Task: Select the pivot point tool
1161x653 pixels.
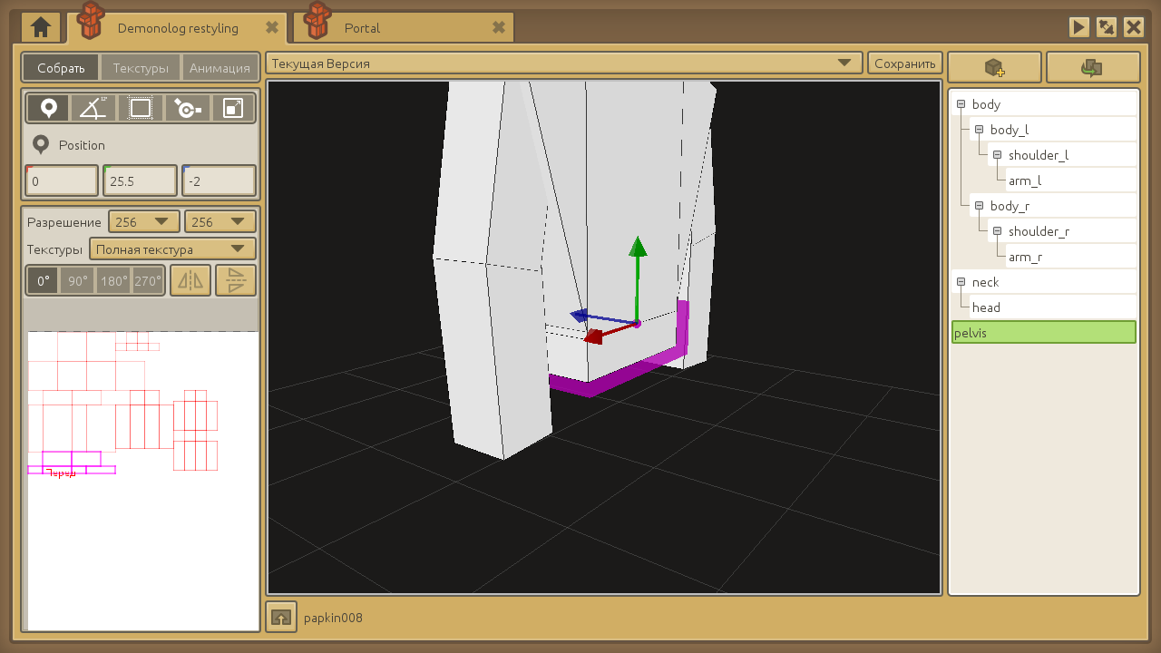Action: click(187, 109)
